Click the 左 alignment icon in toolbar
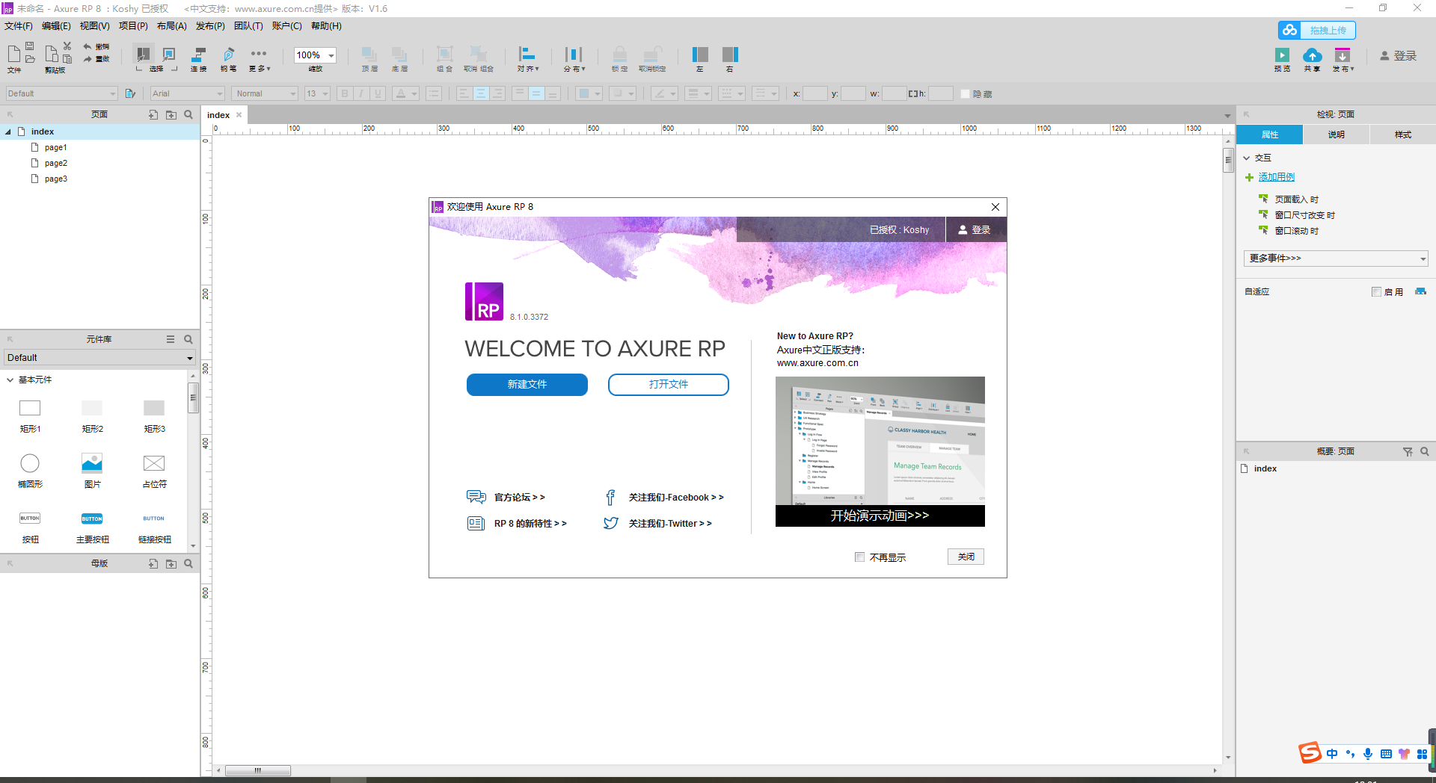1436x783 pixels. coord(700,57)
